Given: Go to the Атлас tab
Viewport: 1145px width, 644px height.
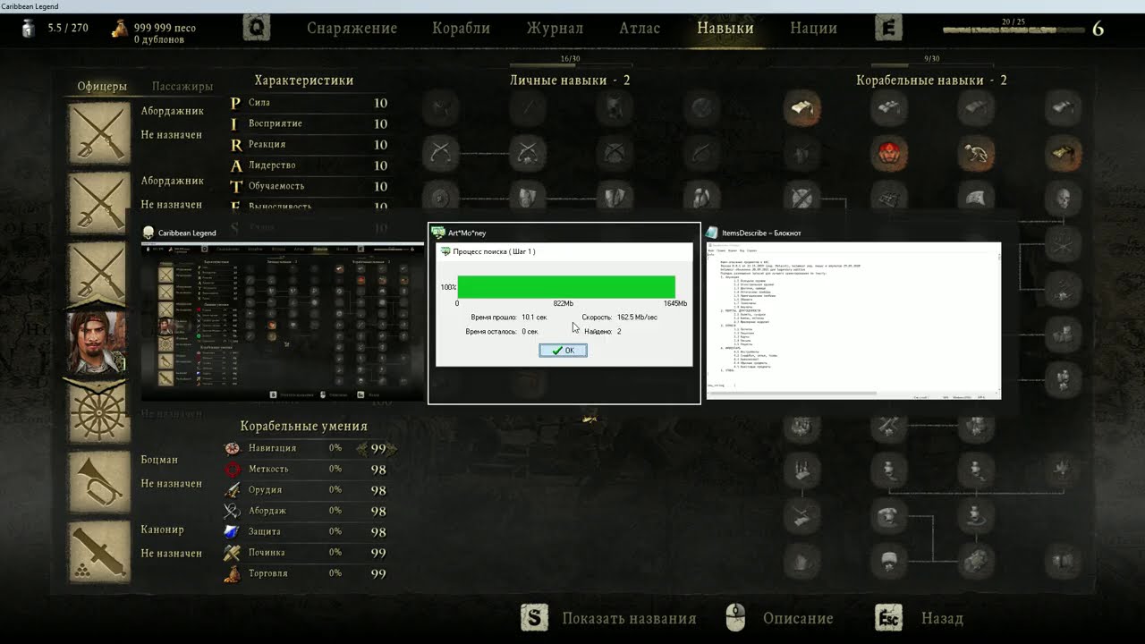Looking at the screenshot, I should (x=640, y=28).
